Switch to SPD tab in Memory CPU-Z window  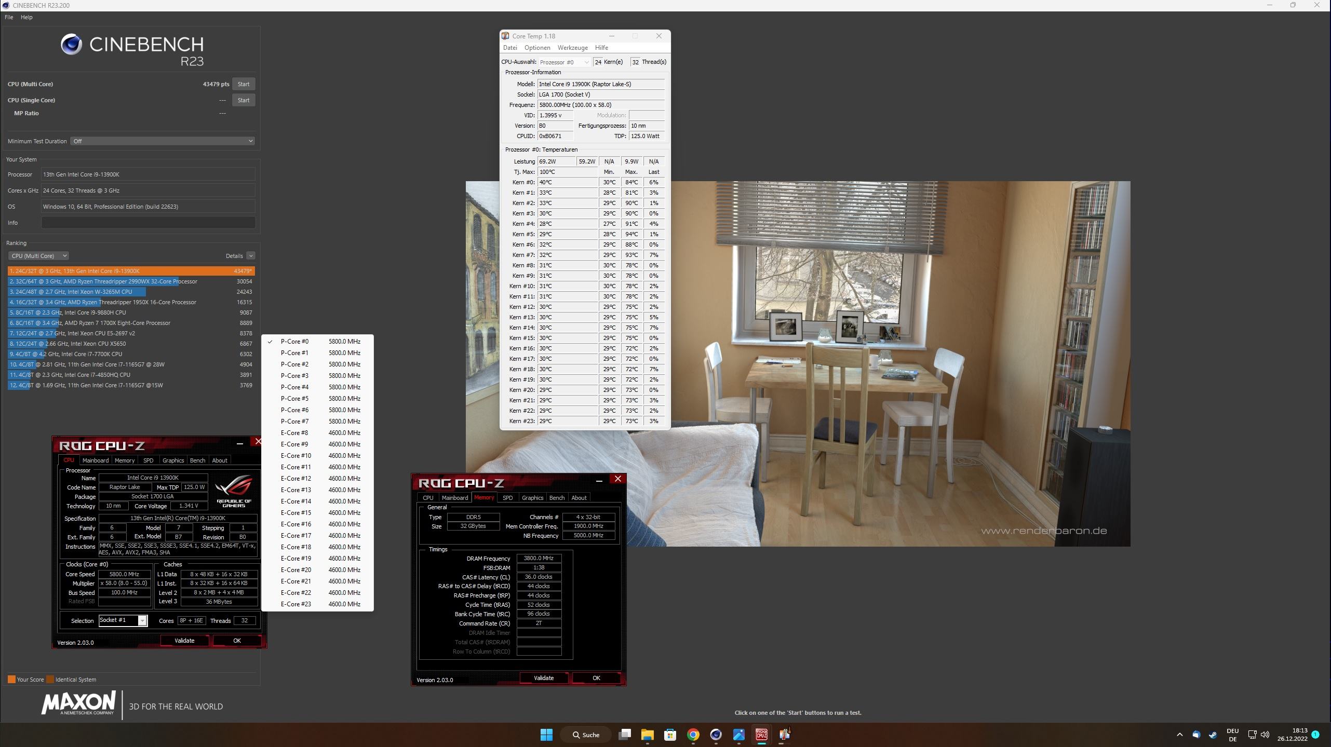click(x=507, y=498)
